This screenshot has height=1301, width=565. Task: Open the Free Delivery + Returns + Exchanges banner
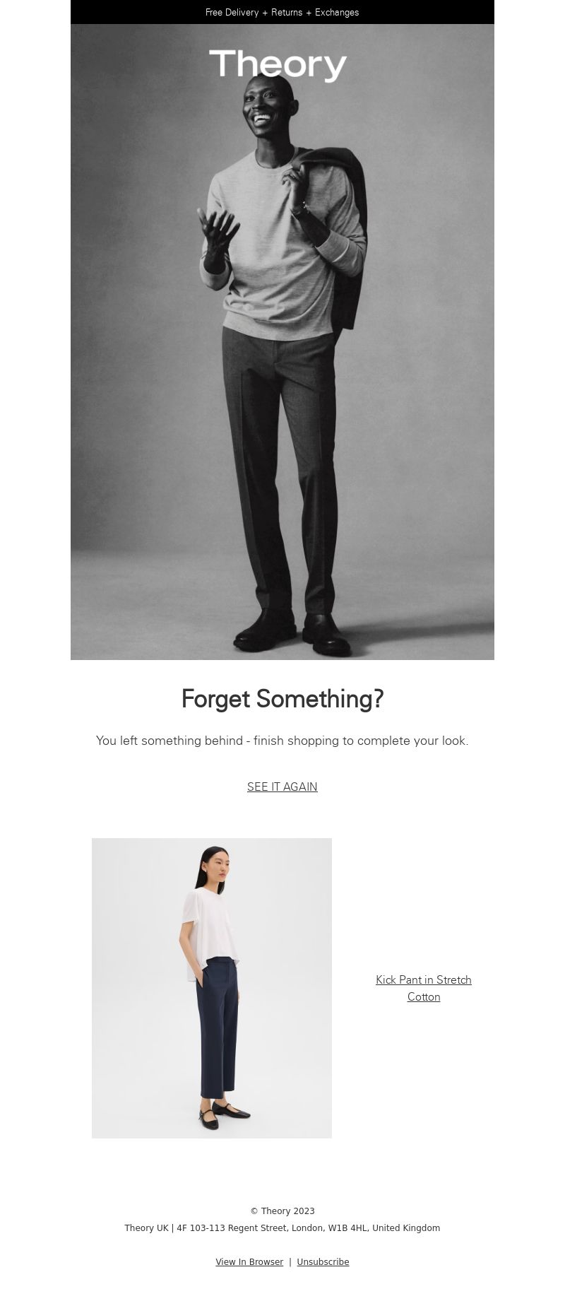[282, 12]
